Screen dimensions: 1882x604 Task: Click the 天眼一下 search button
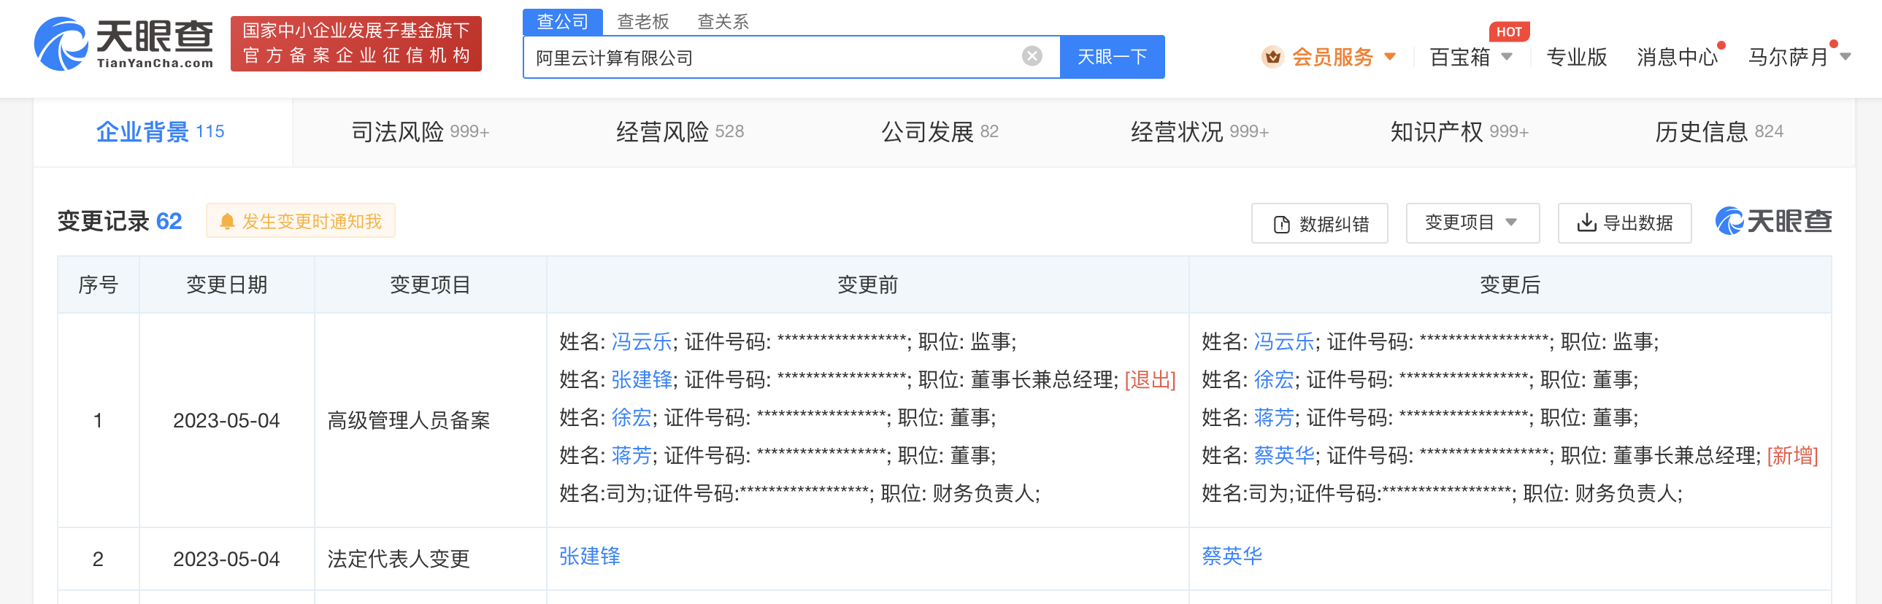[x=1112, y=56]
